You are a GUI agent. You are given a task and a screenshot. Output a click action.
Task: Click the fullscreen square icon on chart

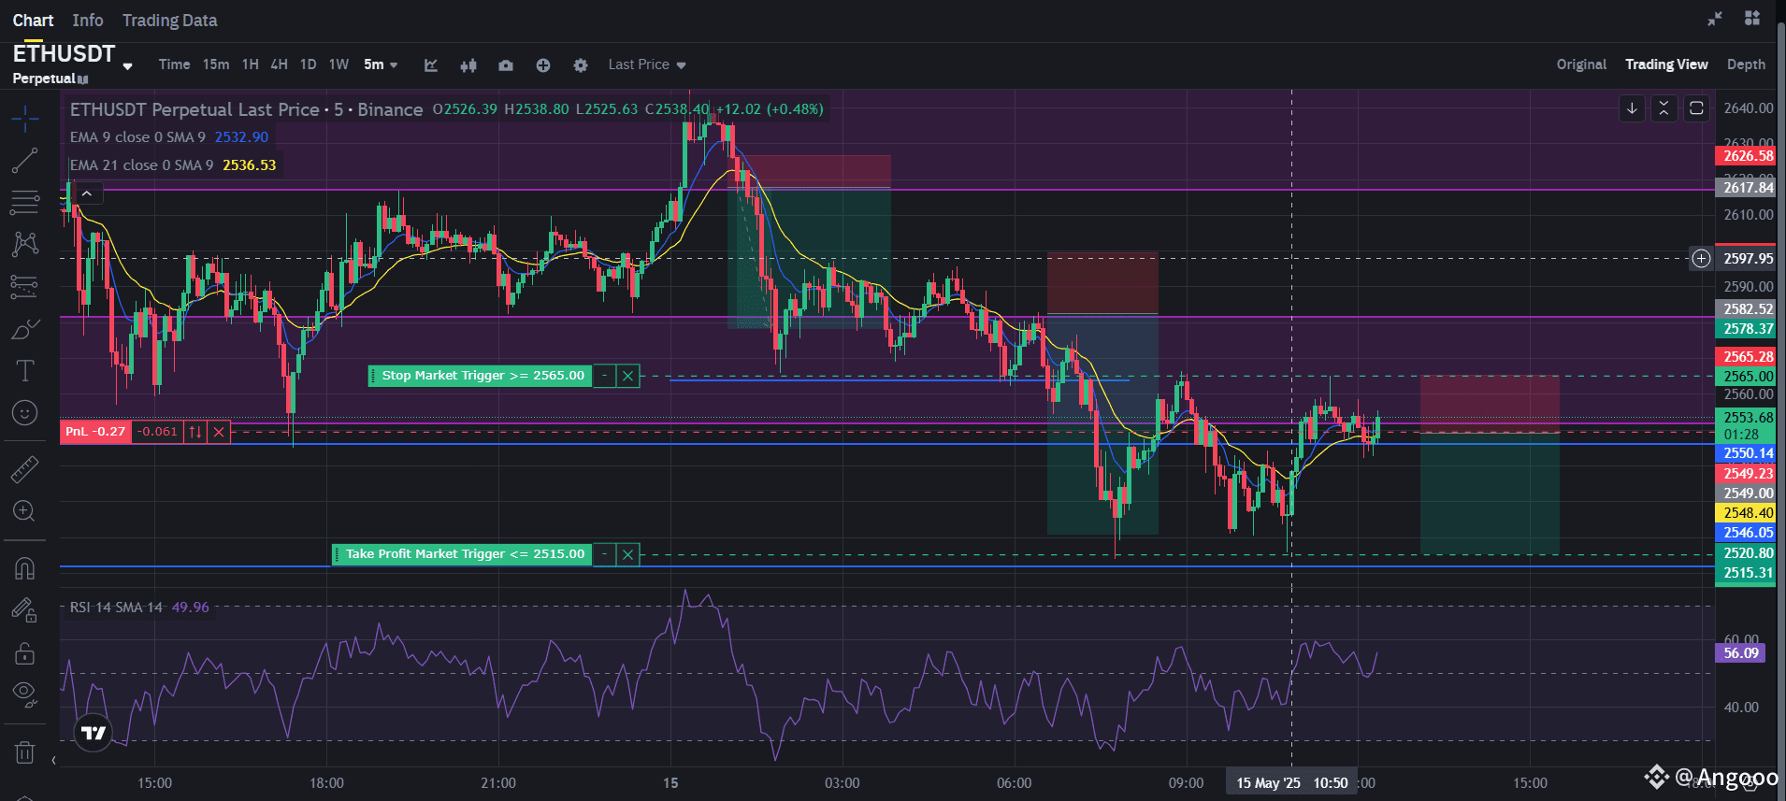1696,108
